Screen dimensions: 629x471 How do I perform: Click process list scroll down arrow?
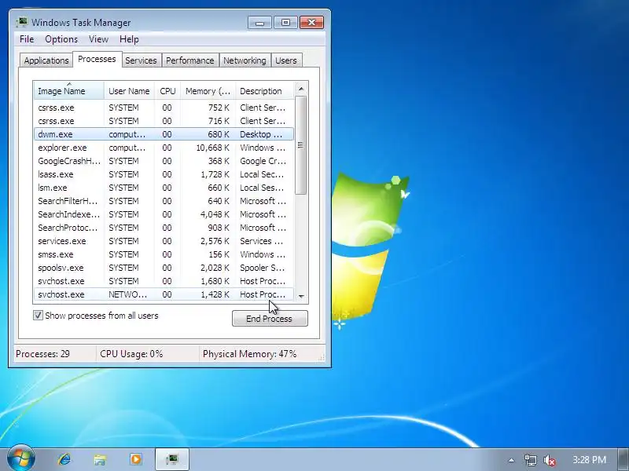coord(301,297)
